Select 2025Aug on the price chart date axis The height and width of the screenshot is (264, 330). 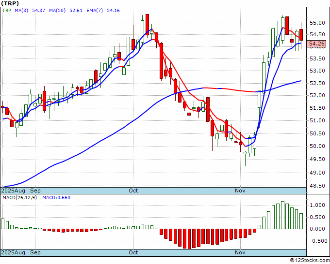click(14, 191)
